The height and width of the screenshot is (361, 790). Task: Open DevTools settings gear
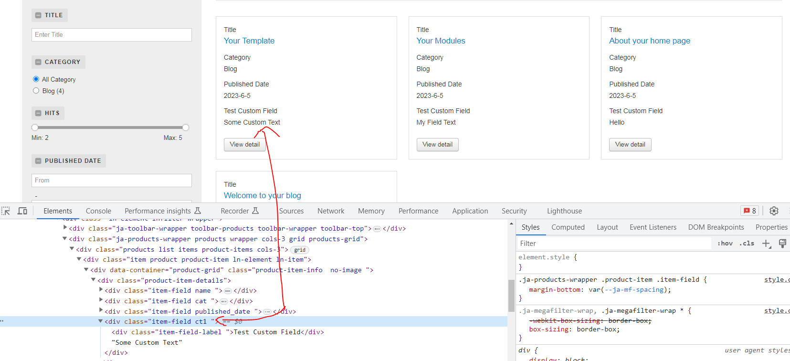(x=774, y=211)
